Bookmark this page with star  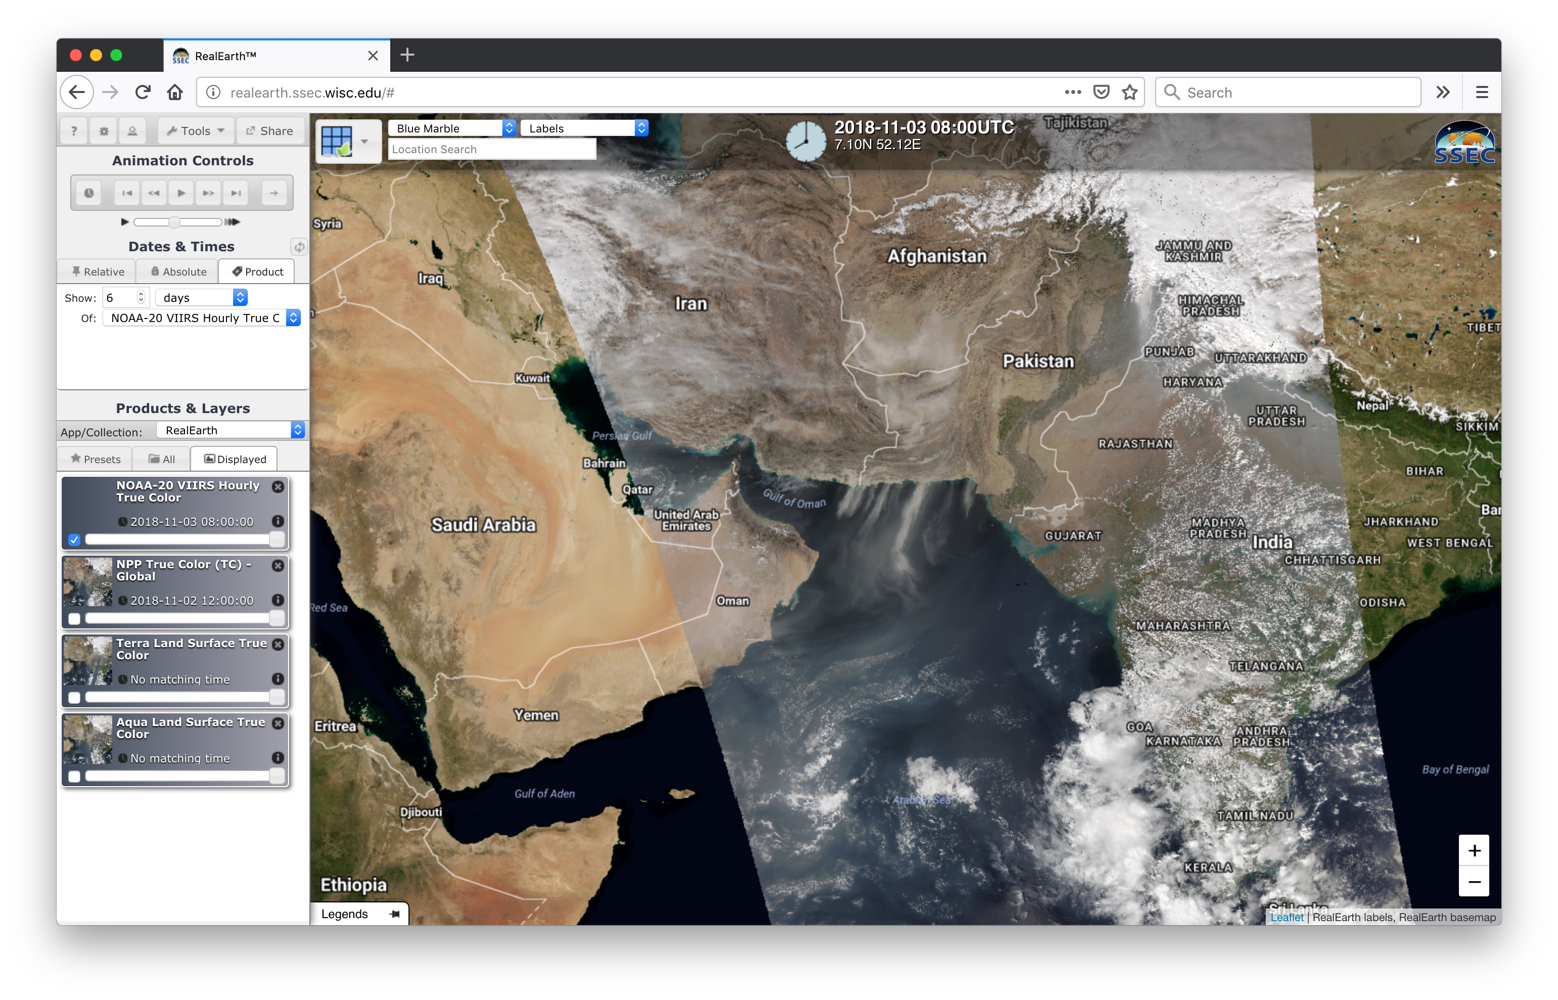click(x=1130, y=92)
